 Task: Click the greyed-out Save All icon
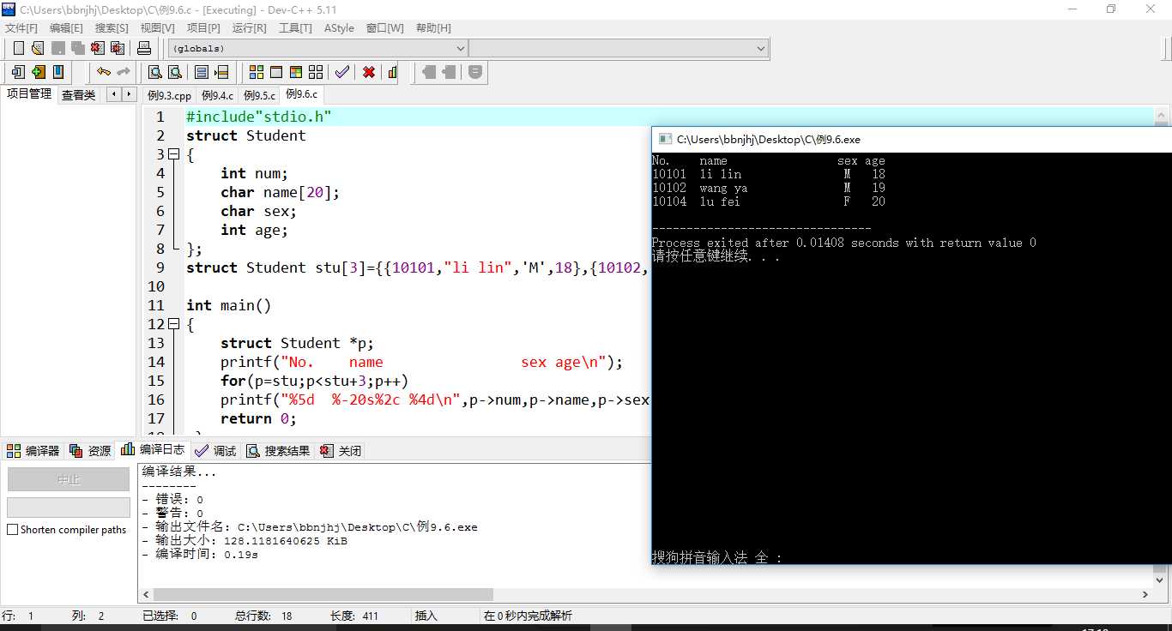tap(77, 48)
